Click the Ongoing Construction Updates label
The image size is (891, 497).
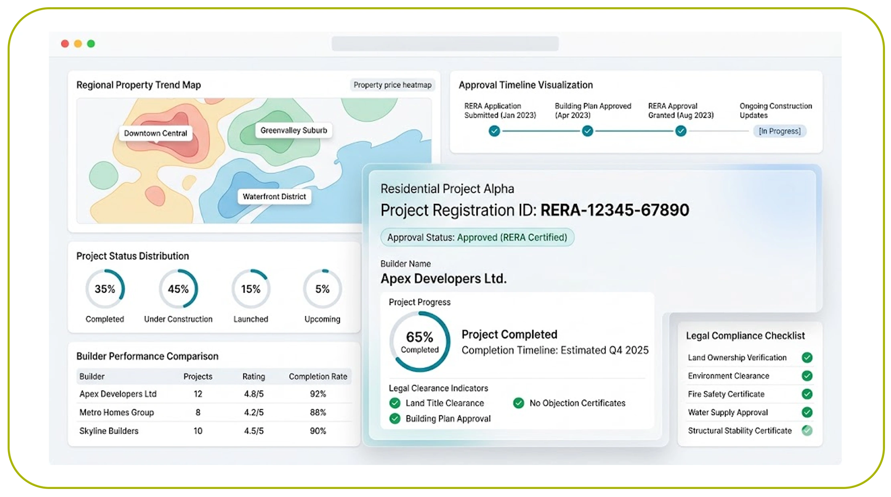pos(776,111)
